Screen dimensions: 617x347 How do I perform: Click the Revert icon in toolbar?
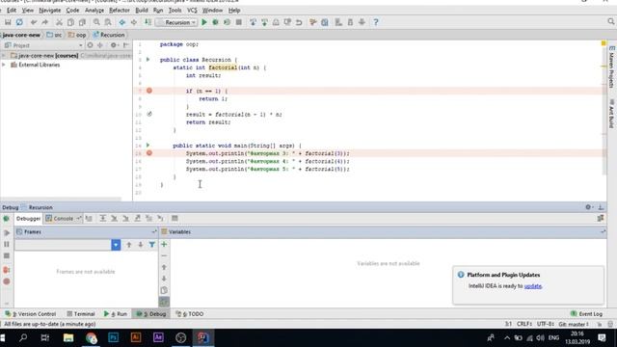tap(299, 22)
